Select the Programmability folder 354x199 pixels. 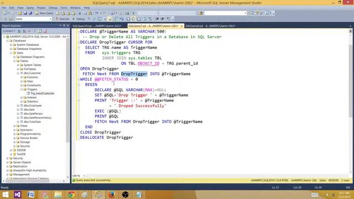pos(30,134)
